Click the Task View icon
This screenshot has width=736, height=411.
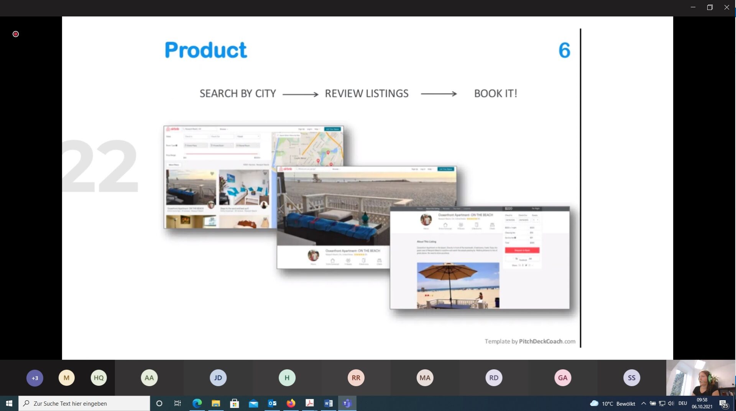pos(177,403)
